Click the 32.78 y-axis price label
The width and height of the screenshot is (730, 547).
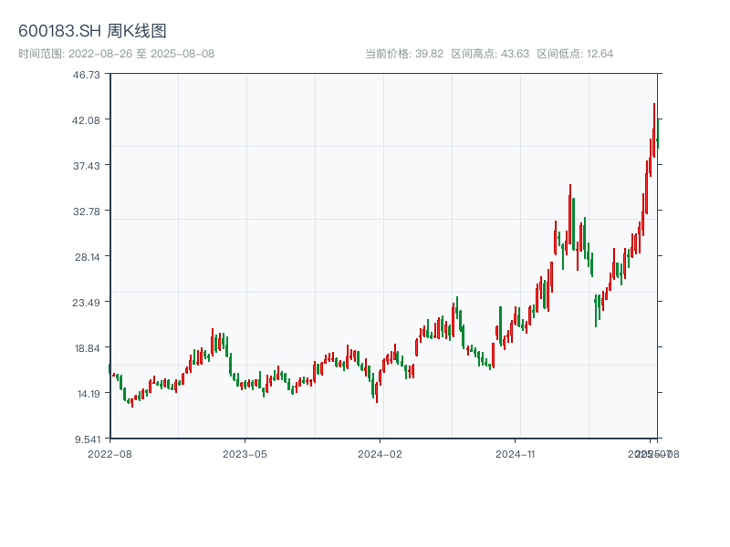[86, 211]
